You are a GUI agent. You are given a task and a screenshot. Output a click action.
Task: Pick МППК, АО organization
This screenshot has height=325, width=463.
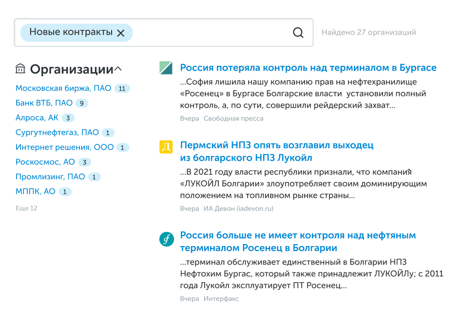36,191
